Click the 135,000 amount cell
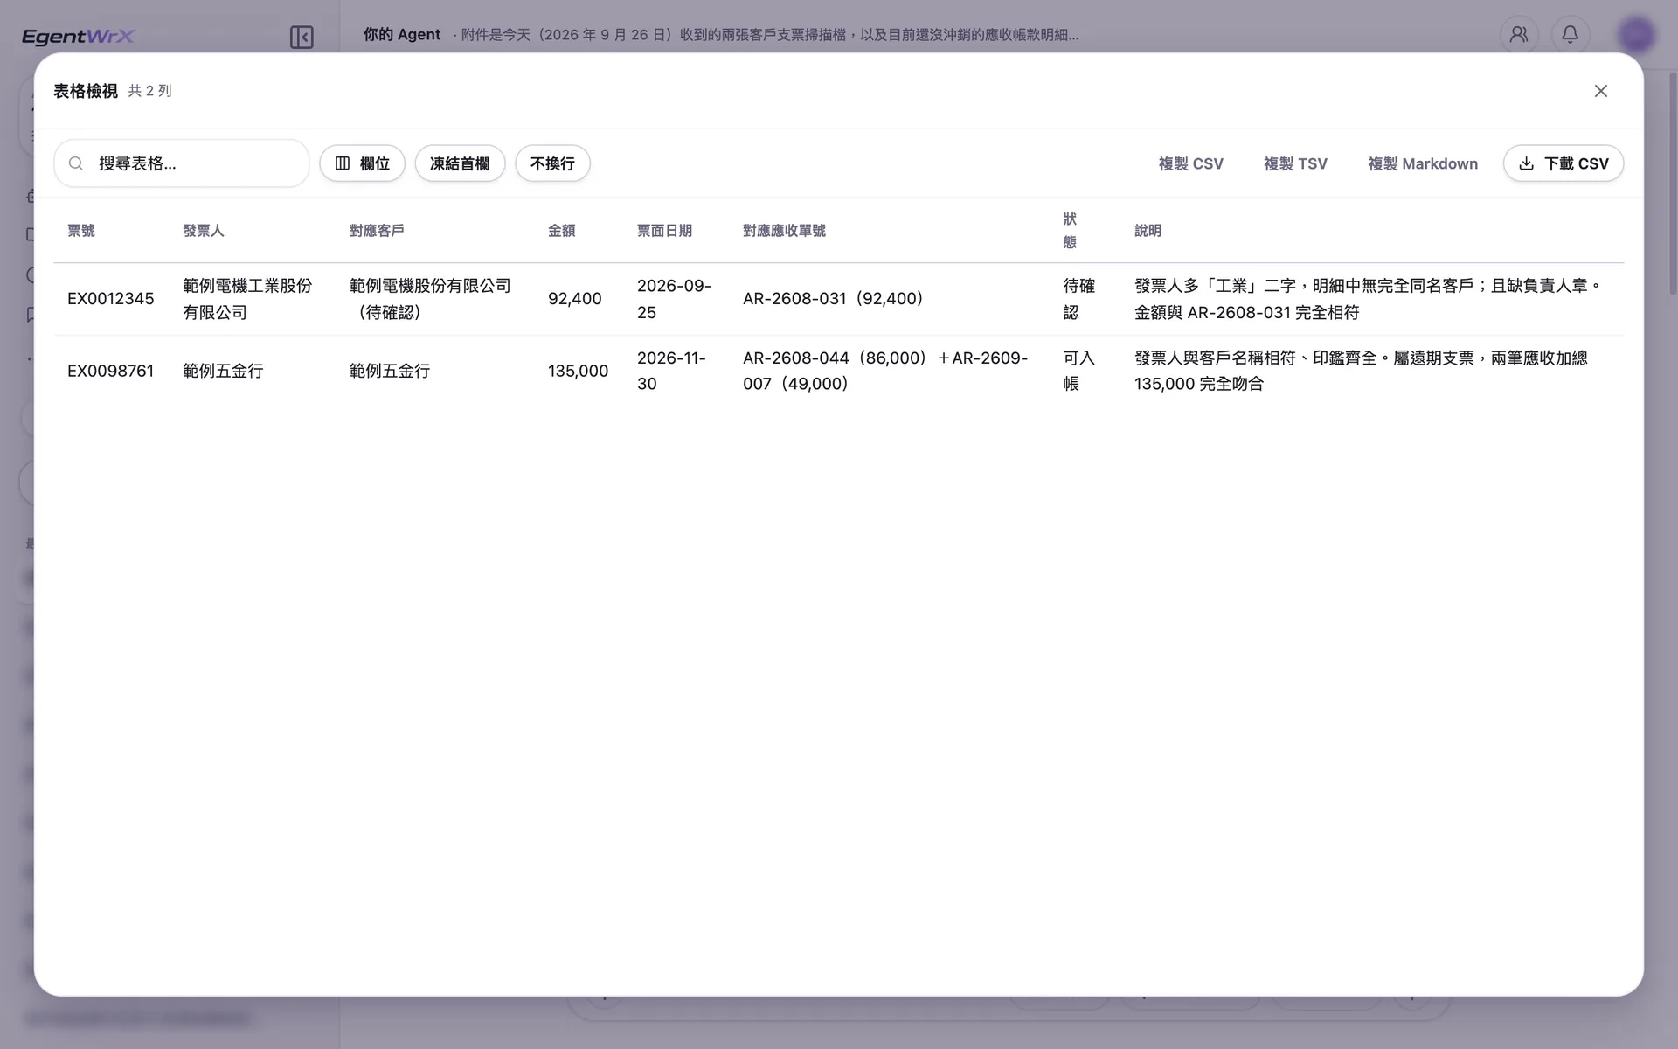Image resolution: width=1678 pixels, height=1049 pixels. coord(578,371)
